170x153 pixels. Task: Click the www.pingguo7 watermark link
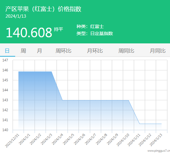(x=159, y=151)
